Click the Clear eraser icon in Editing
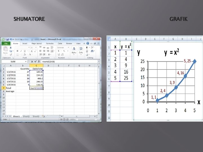Image resolution: width=203 pixels, height=152 pixels. 87,55
